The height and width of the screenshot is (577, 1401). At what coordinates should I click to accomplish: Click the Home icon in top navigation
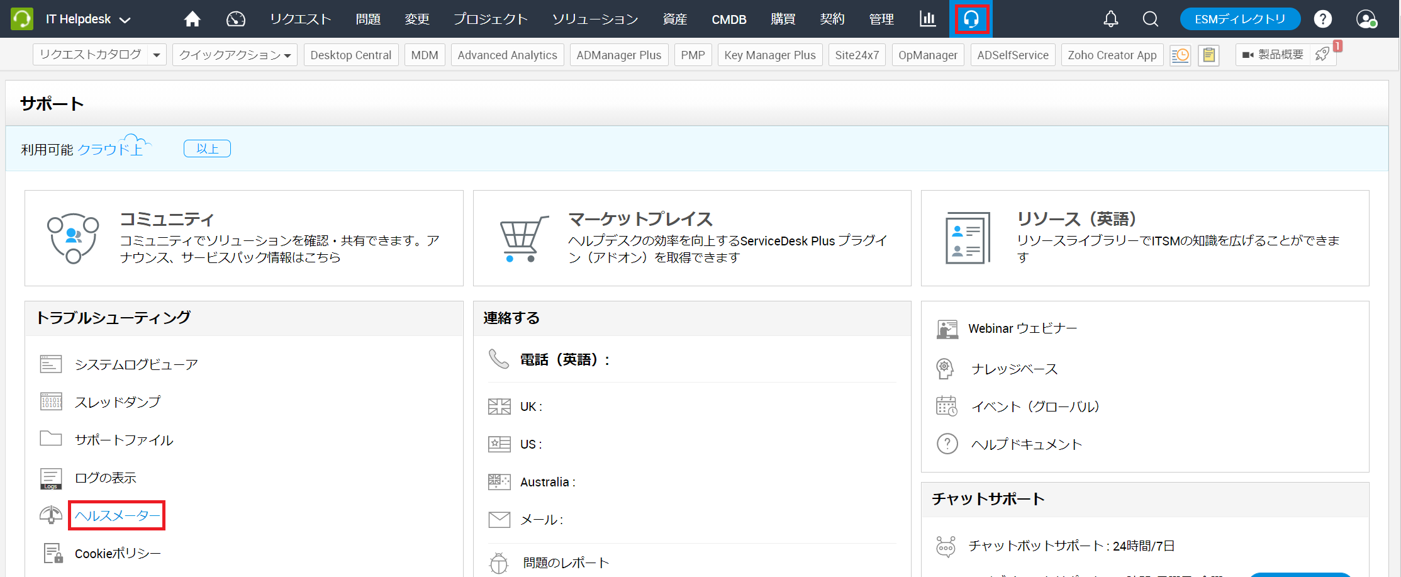click(192, 20)
